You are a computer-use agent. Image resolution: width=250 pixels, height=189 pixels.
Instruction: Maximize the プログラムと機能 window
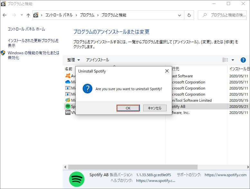click(228, 4)
